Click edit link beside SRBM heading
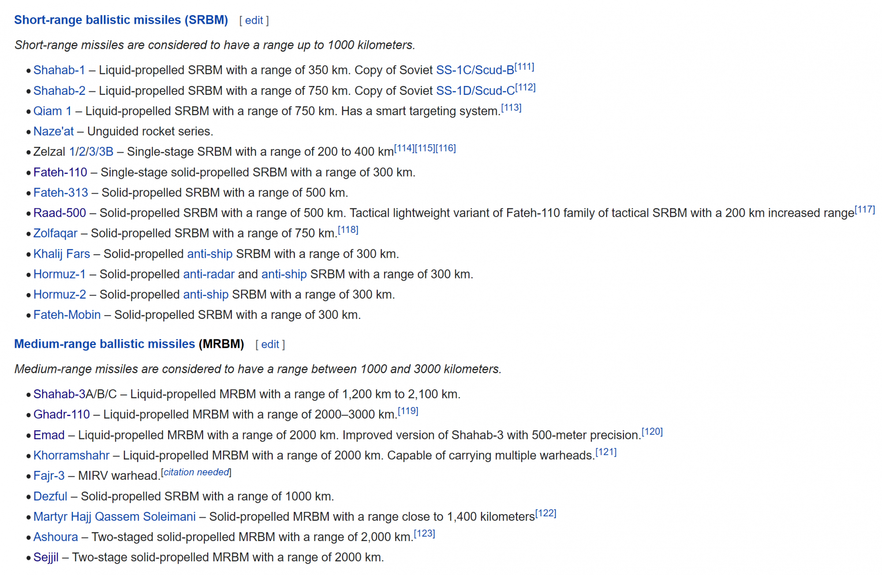This screenshot has height=575, width=882. point(254,20)
